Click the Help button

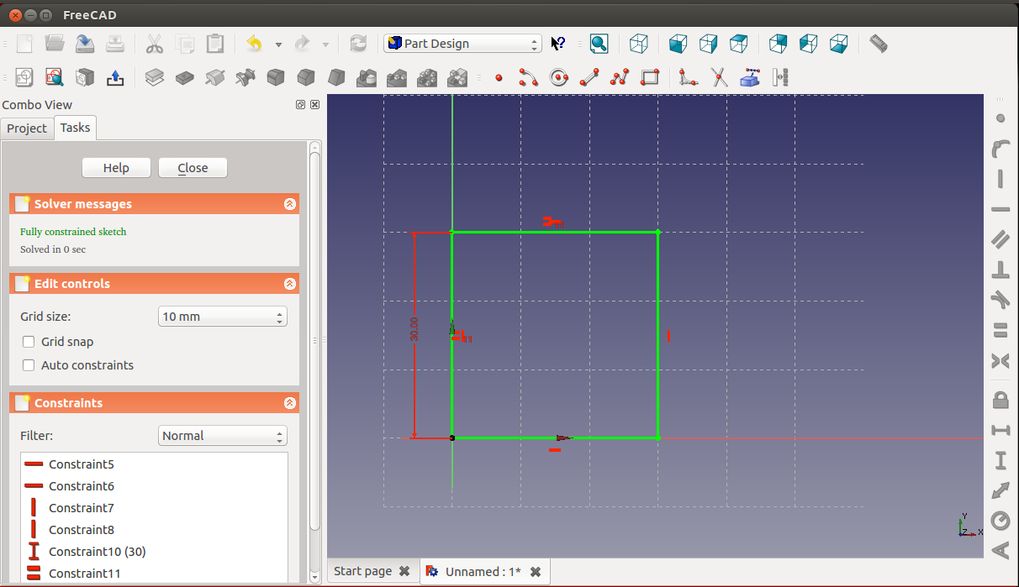click(x=116, y=168)
